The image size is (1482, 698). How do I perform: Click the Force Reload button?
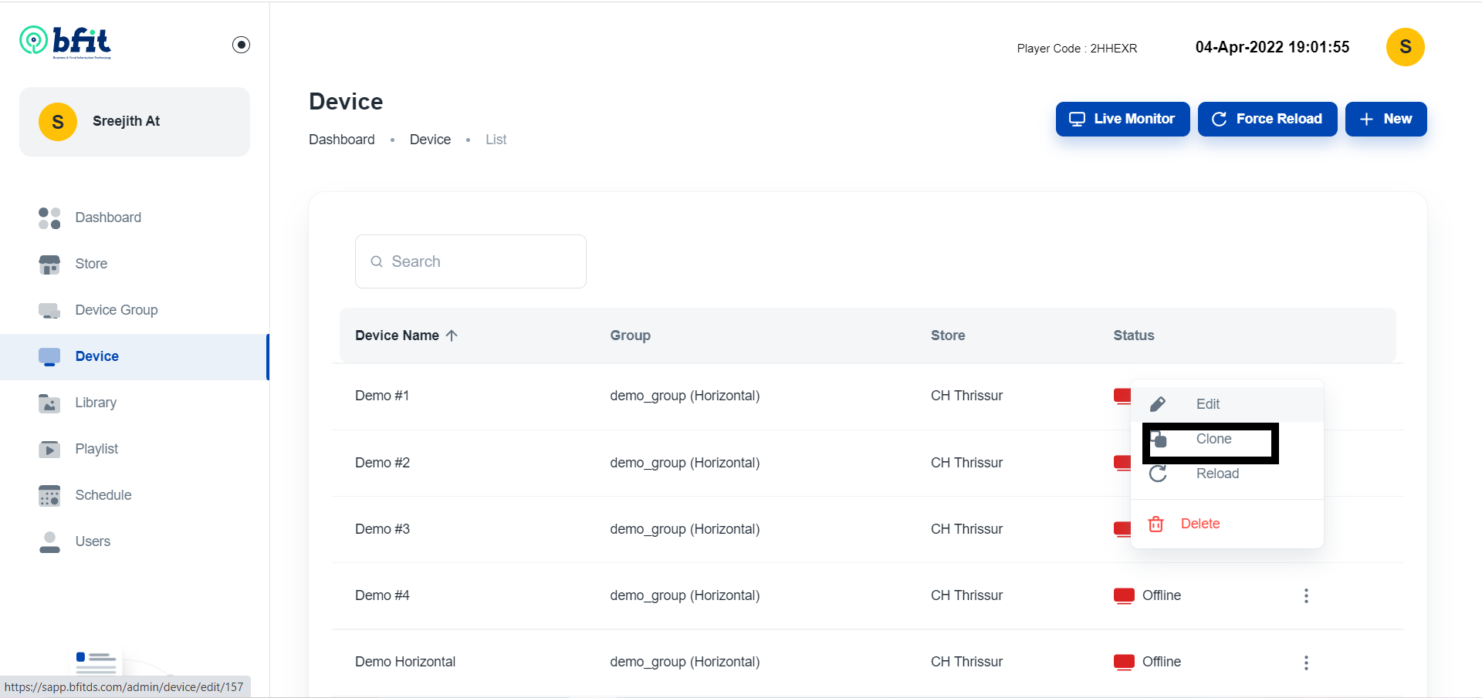(1267, 119)
